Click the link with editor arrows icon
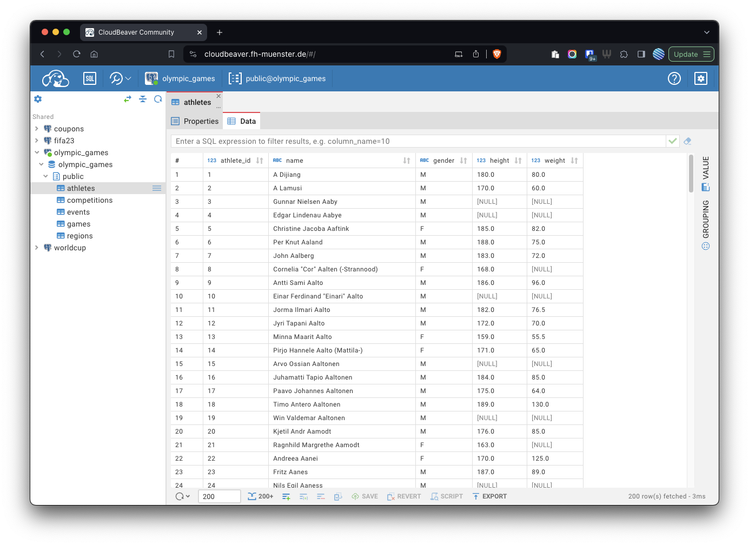Image resolution: width=749 pixels, height=545 pixels. tap(128, 99)
